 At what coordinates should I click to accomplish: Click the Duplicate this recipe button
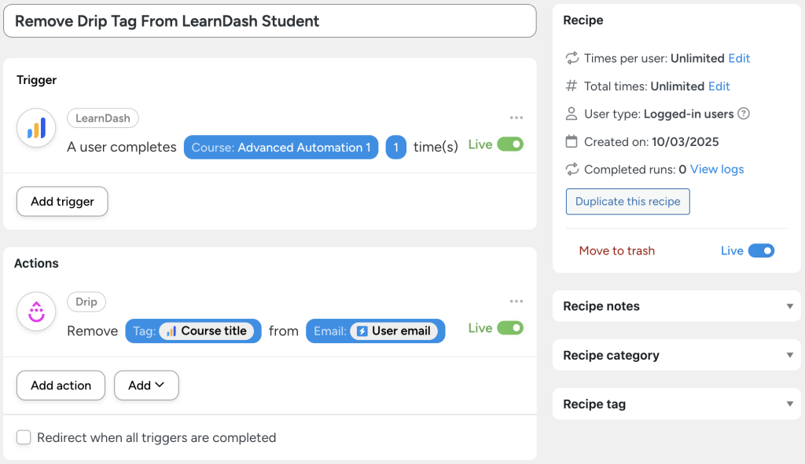point(627,201)
